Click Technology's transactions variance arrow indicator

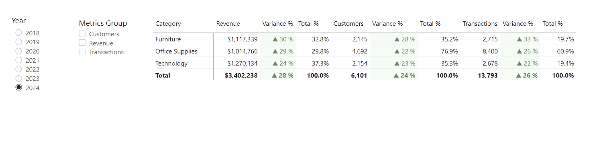(x=519, y=64)
